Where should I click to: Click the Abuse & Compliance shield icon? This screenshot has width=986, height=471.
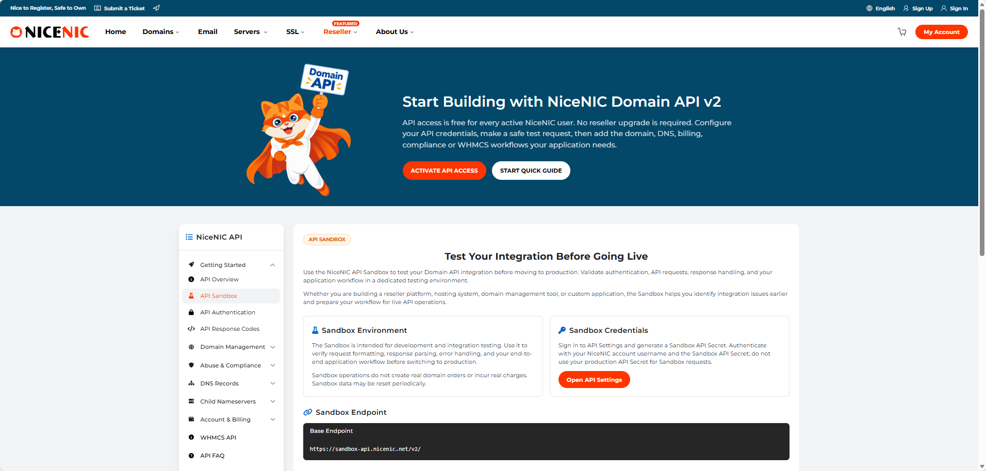coord(191,365)
